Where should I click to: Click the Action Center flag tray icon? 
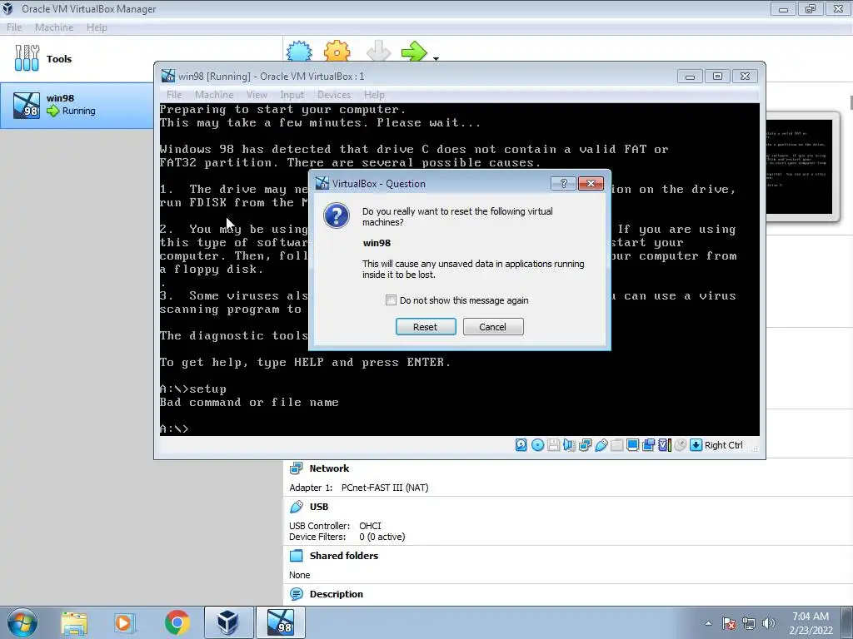[x=729, y=623]
